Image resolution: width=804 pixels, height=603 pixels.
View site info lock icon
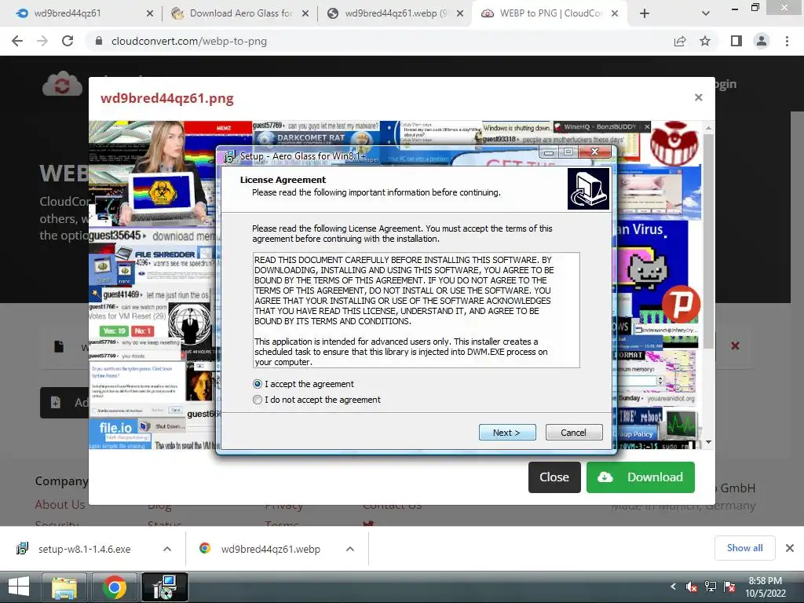click(x=99, y=41)
